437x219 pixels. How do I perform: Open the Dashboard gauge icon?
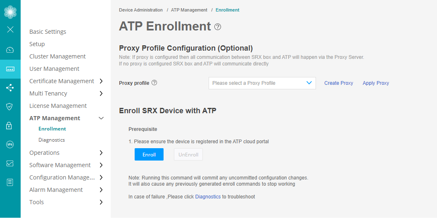(x=10, y=50)
